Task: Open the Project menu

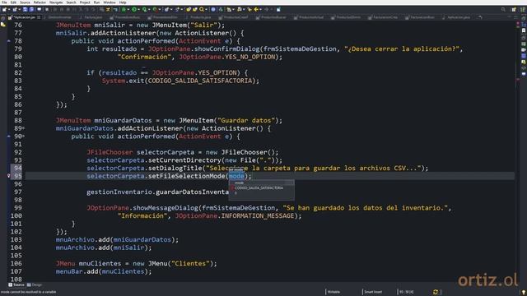Action: 85,2
